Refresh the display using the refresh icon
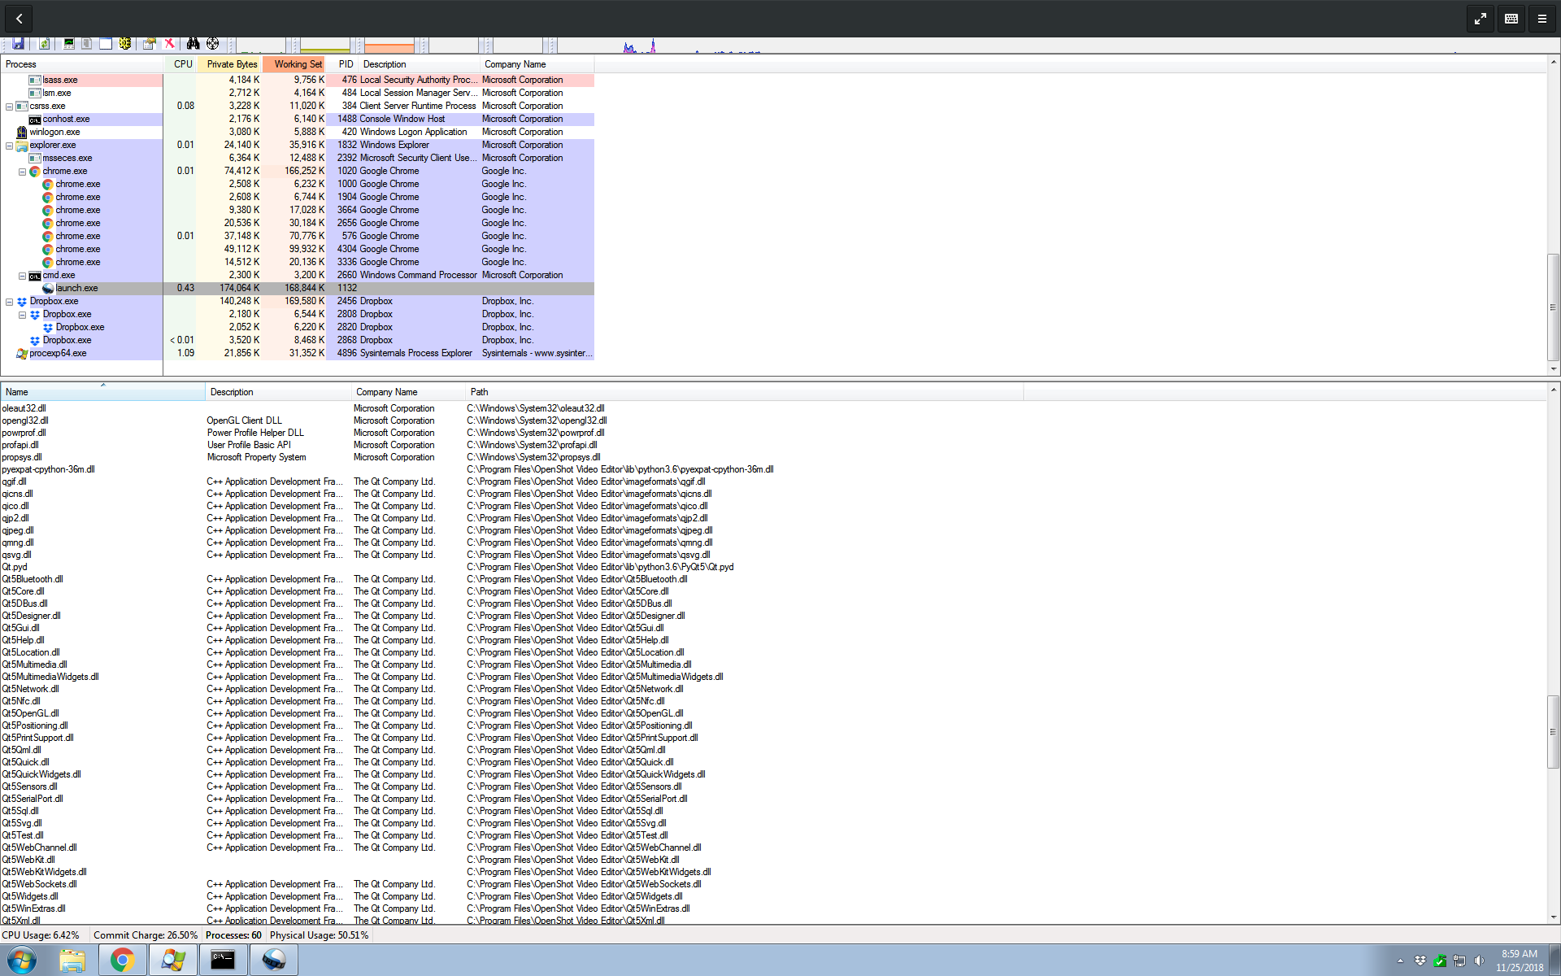The image size is (1561, 976). [44, 43]
